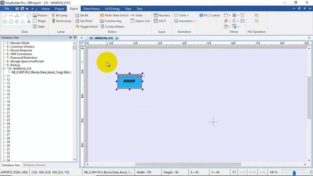Insert a Picture object
The image size is (313, 176).
(40, 15)
